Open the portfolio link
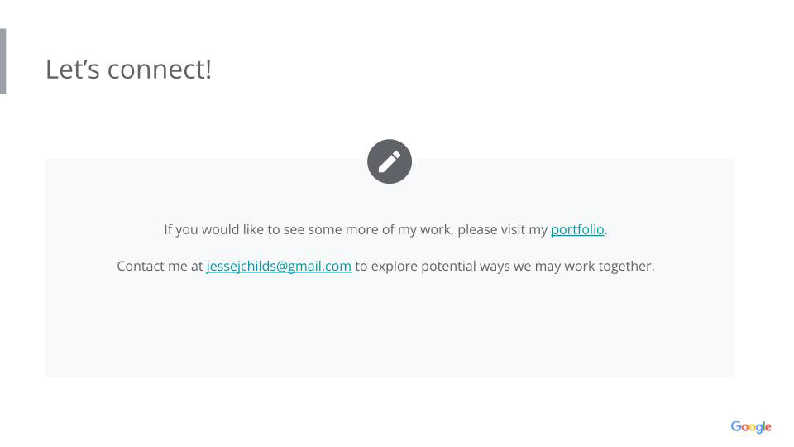Image resolution: width=794 pixels, height=447 pixels. pos(577,229)
